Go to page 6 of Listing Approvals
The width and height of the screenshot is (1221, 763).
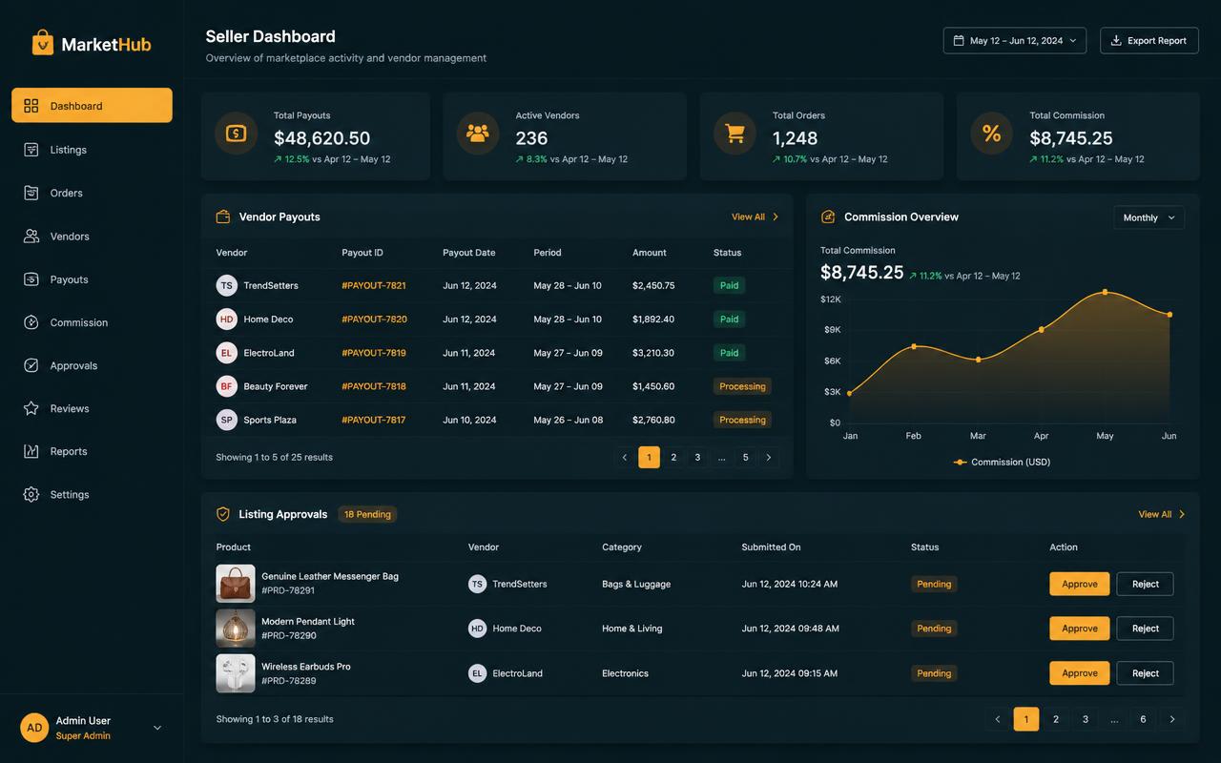pyautogui.click(x=1143, y=719)
